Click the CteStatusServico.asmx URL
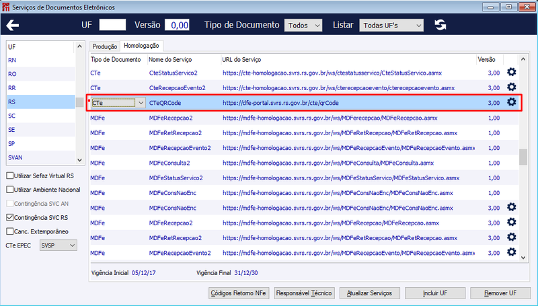The width and height of the screenshot is (538, 306). click(x=332, y=73)
